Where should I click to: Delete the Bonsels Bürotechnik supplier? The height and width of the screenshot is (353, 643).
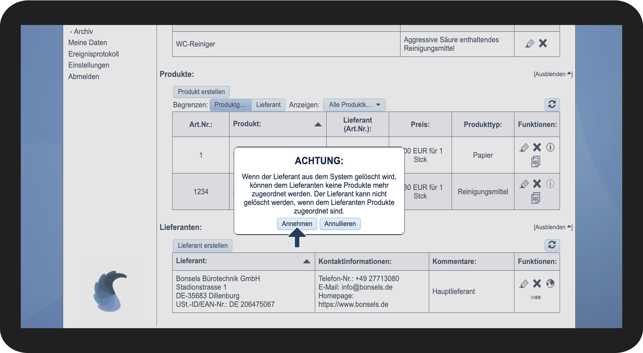point(537,284)
